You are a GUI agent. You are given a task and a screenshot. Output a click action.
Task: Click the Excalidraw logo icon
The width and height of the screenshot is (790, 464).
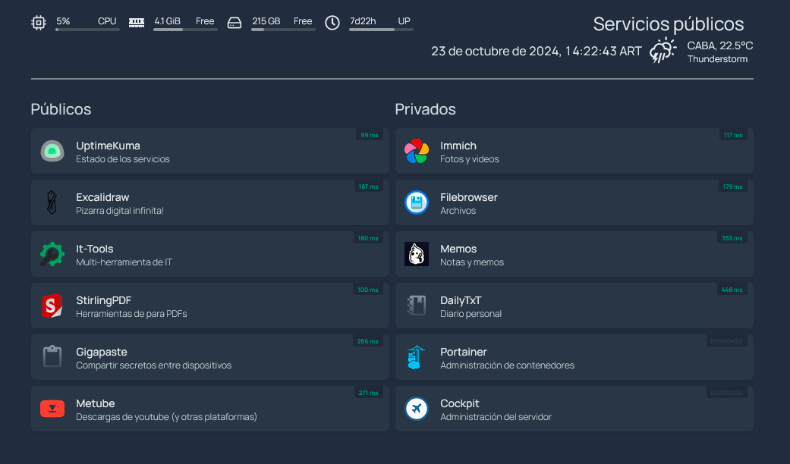click(52, 202)
